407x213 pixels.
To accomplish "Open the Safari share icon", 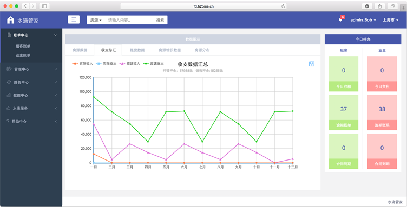I will (380, 6).
